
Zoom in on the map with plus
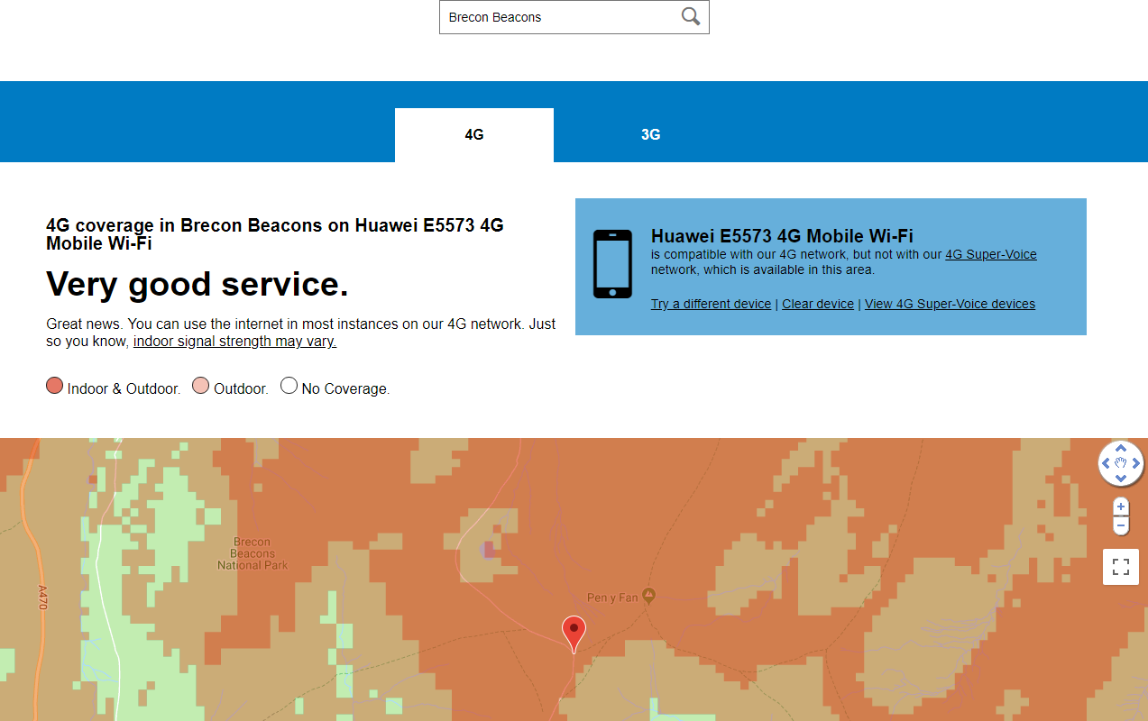[x=1121, y=507]
